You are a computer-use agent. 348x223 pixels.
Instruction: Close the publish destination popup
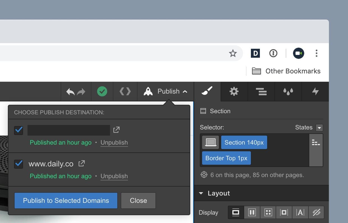click(138, 201)
